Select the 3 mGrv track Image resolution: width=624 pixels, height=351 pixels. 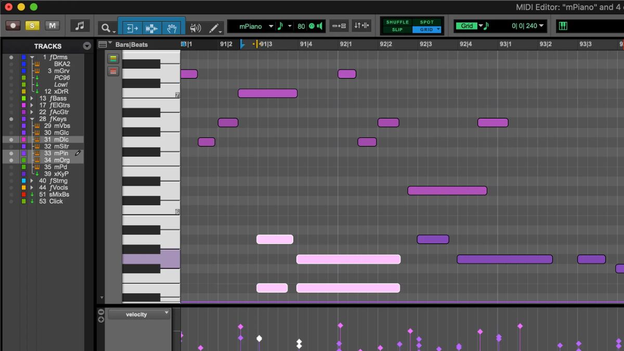(59, 71)
